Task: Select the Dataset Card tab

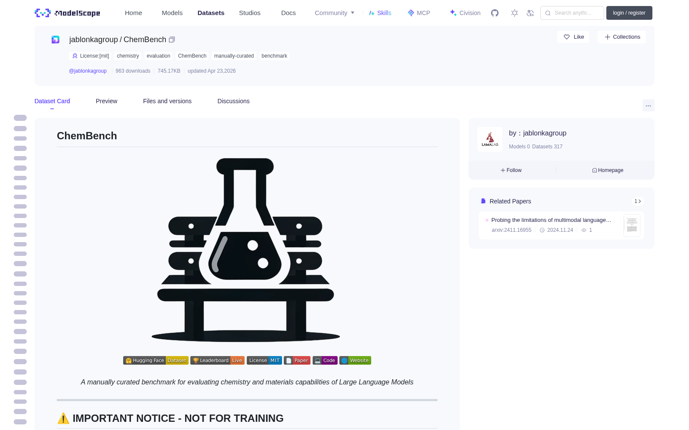Action: (52, 101)
